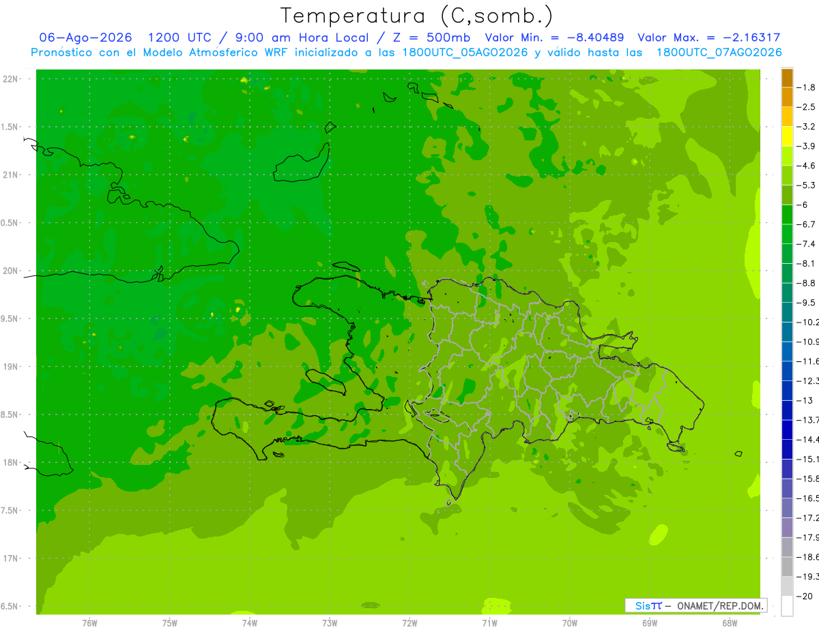
Task: Click the '-13' colorbar value
Action: [x=805, y=400]
